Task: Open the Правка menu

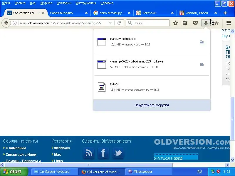Action: [x=20, y=3]
